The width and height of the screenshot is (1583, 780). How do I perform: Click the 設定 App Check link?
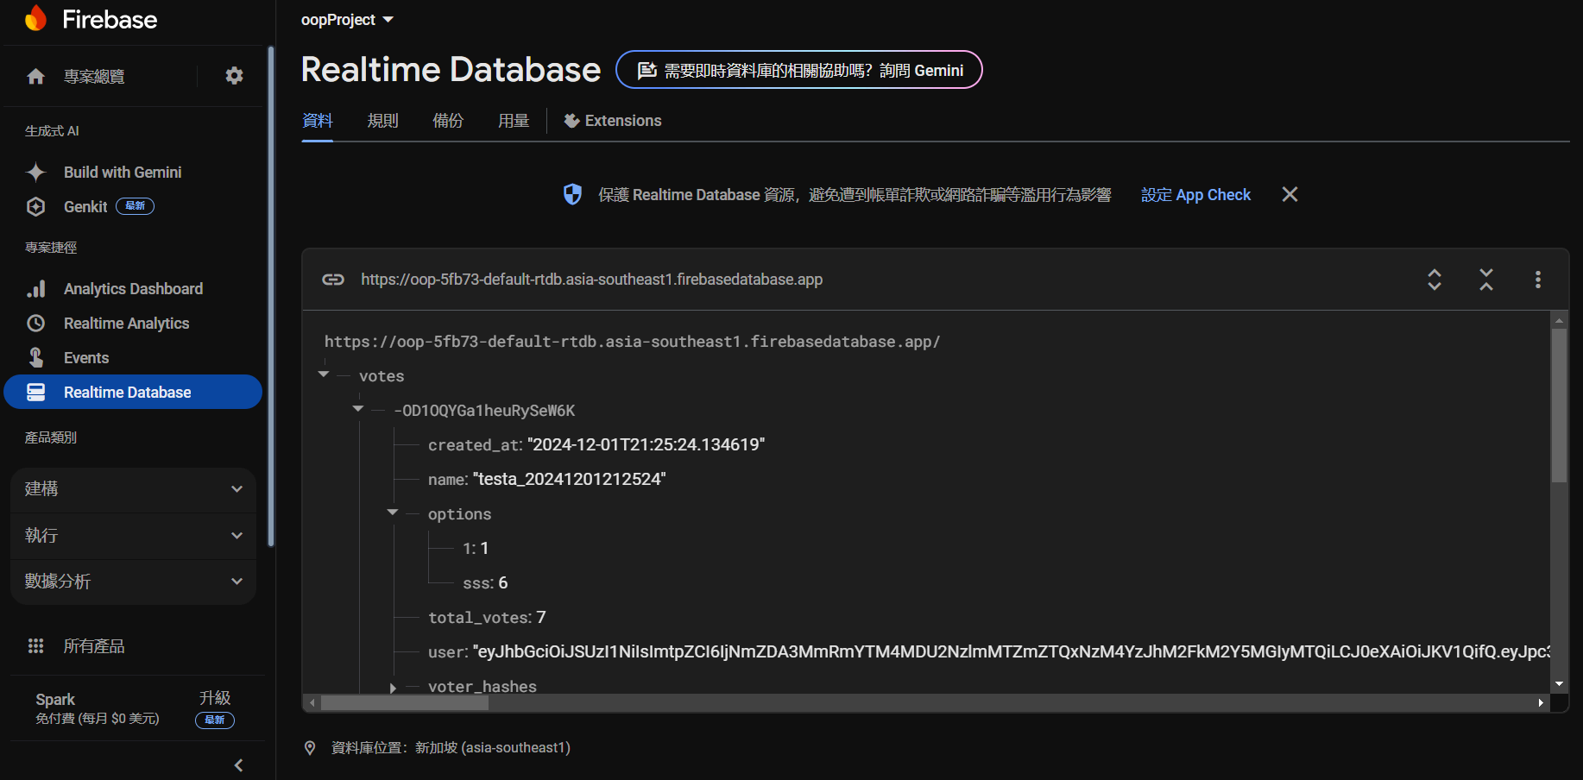1195,195
